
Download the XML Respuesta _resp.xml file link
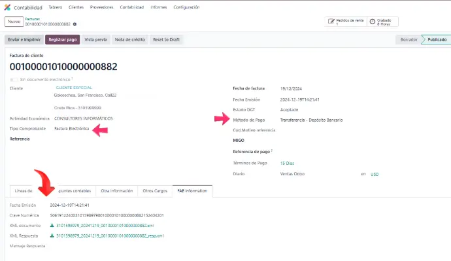[x=110, y=236]
